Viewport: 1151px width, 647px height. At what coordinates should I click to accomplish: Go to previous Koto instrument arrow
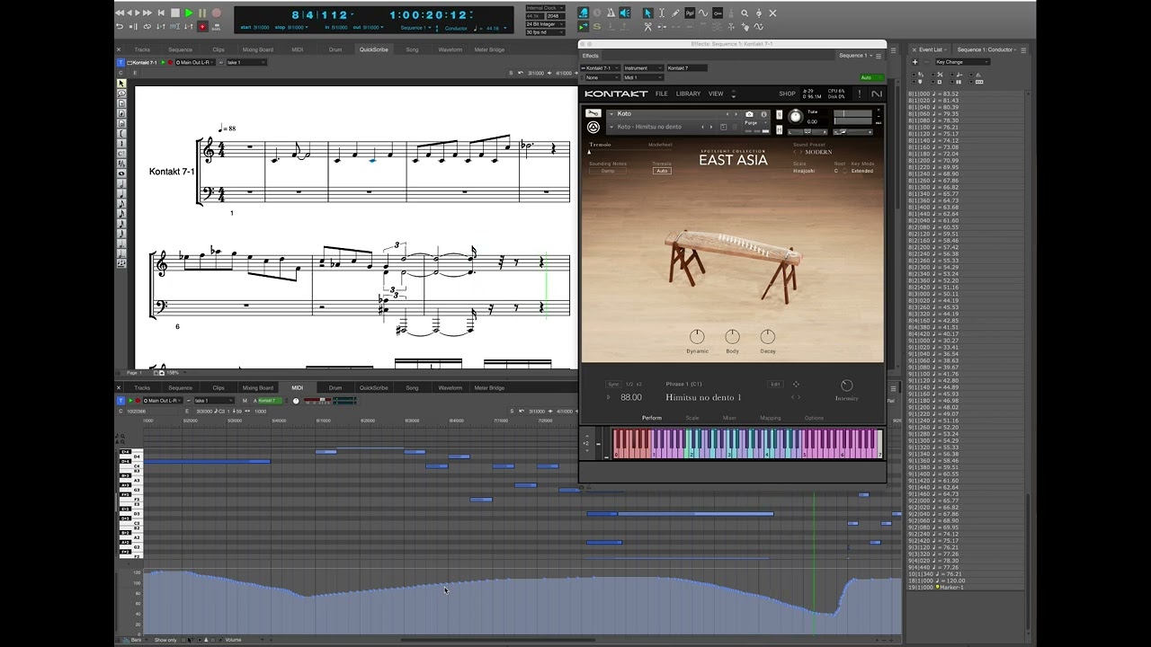(728, 114)
